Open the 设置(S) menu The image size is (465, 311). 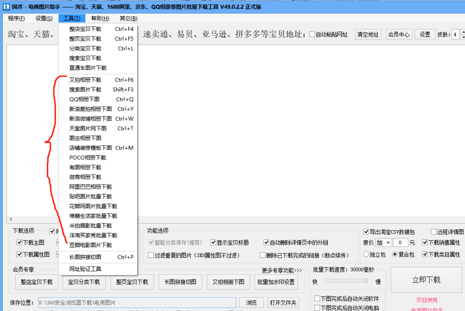click(44, 18)
